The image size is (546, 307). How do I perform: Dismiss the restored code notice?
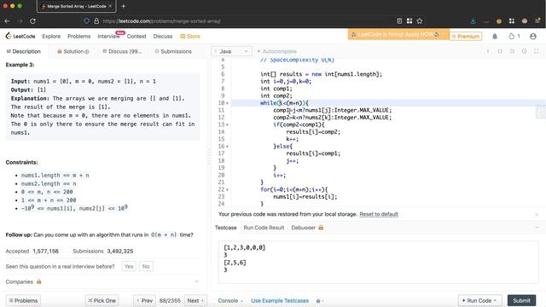click(537, 214)
